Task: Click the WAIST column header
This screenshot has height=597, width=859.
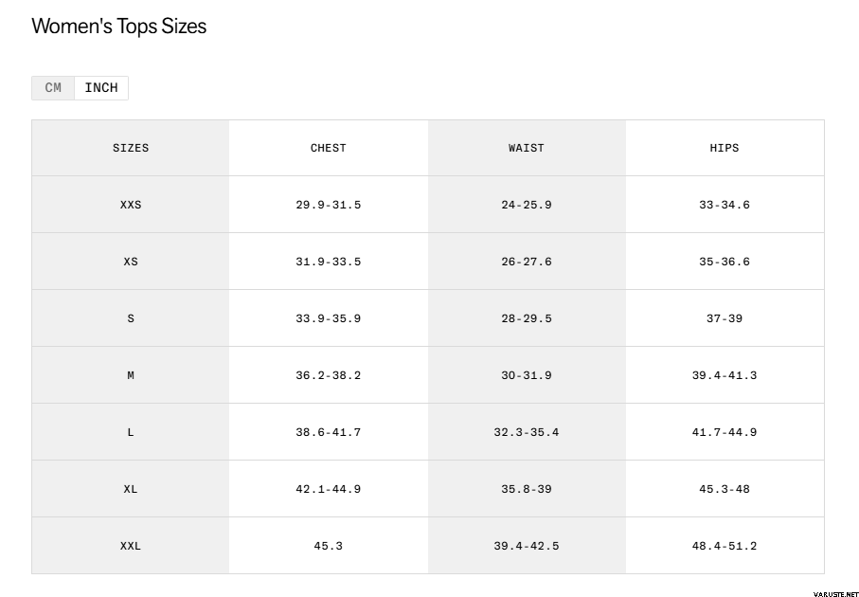Action: pyautogui.click(x=527, y=148)
